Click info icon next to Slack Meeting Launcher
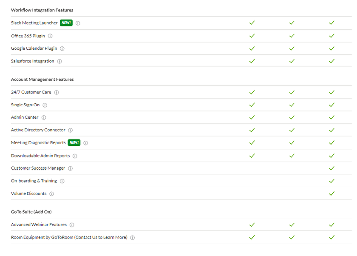The image size is (357, 256). 78,23
